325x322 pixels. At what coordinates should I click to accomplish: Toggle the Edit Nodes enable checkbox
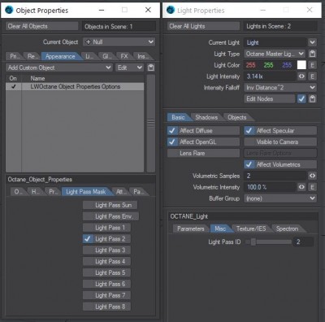tap(301, 99)
